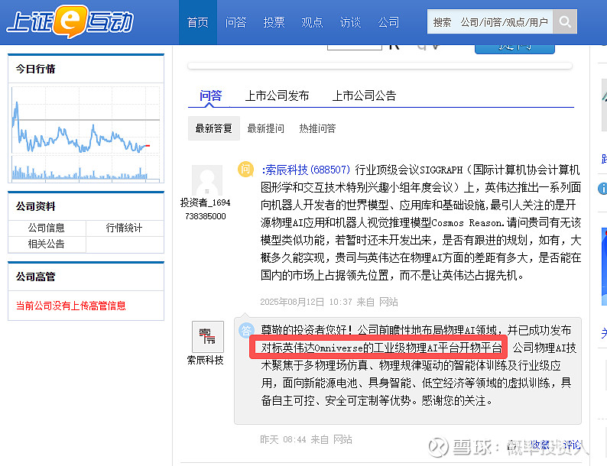The width and height of the screenshot is (607, 466).
Task: Click the 今日行情 panel heading
Action: [36, 69]
